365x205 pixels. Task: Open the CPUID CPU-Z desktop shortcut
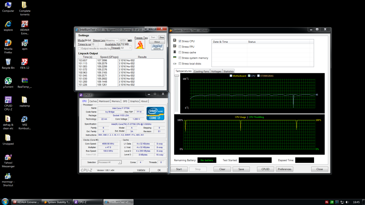coord(8,100)
